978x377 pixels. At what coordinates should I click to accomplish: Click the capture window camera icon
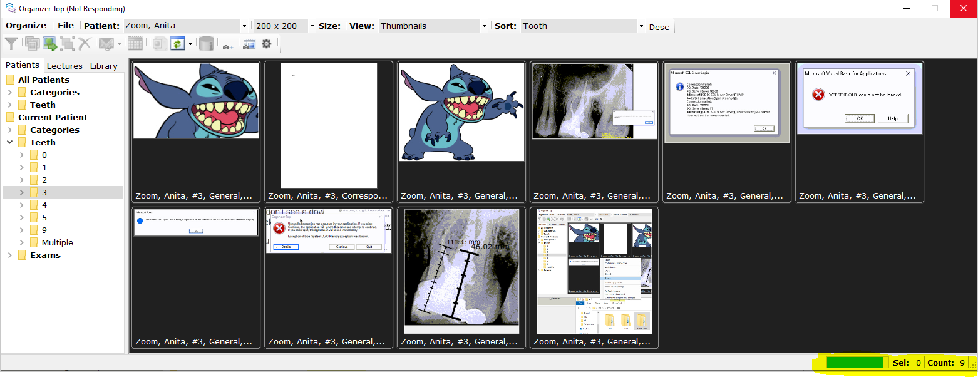[x=249, y=44]
